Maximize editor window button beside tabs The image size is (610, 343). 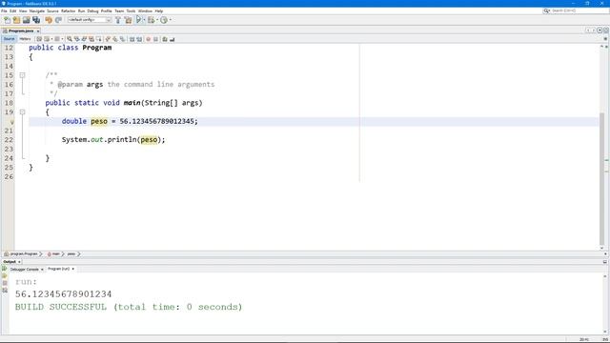(x=606, y=30)
